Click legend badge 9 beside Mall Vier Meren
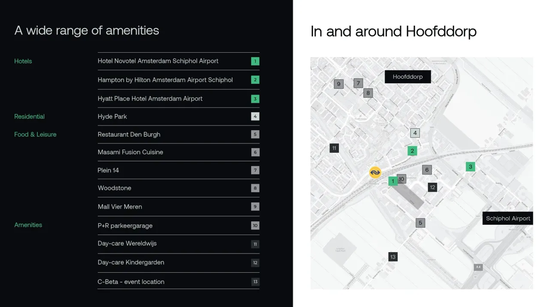Image resolution: width=549 pixels, height=307 pixels. click(x=255, y=207)
